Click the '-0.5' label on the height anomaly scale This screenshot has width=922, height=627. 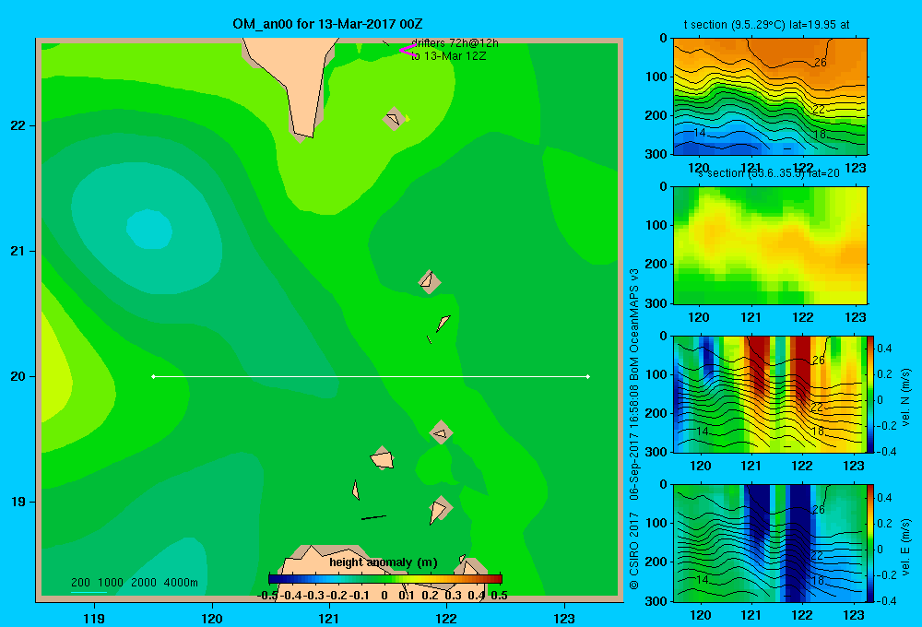267,596
